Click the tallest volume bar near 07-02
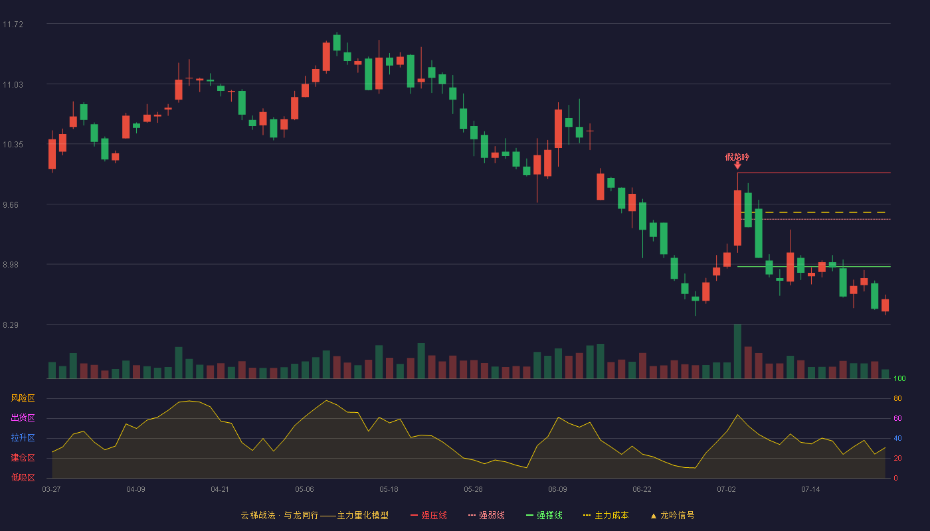 (x=737, y=351)
